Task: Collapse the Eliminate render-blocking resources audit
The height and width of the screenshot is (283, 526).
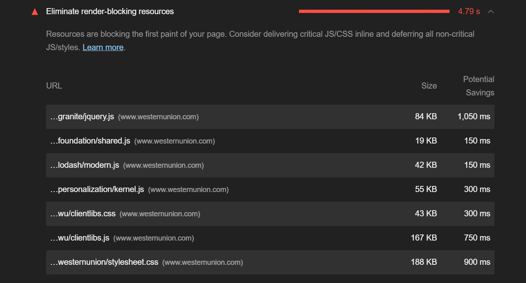Action: (491, 11)
